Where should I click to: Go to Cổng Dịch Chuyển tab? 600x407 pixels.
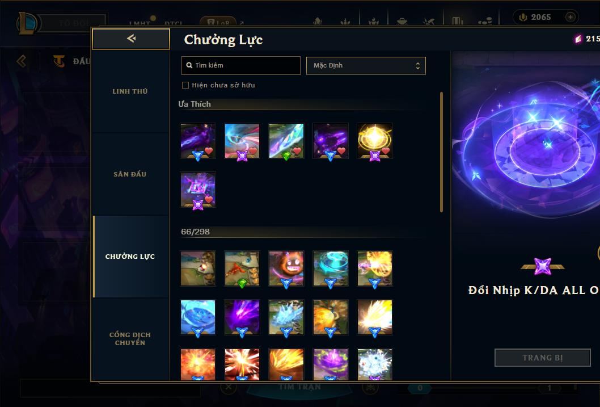click(x=130, y=339)
